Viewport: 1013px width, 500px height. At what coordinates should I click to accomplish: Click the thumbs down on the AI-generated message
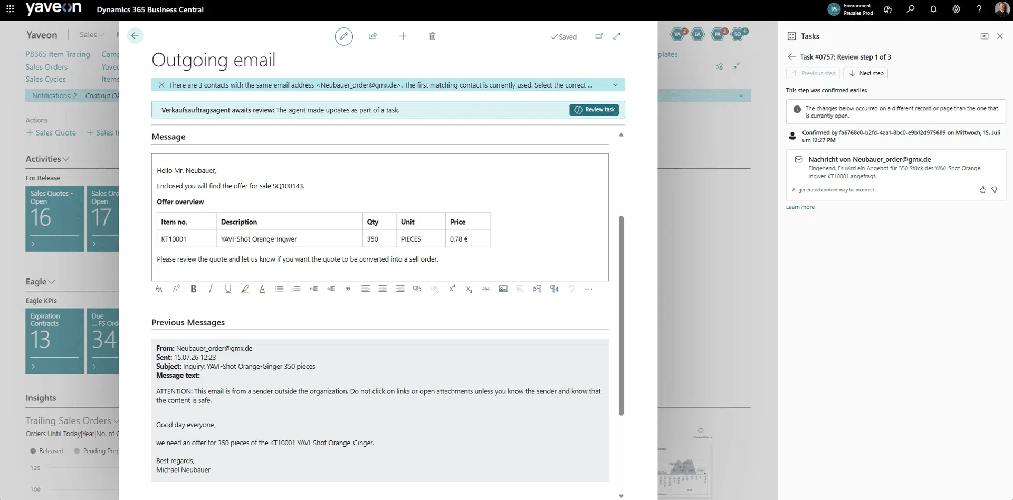pos(995,190)
